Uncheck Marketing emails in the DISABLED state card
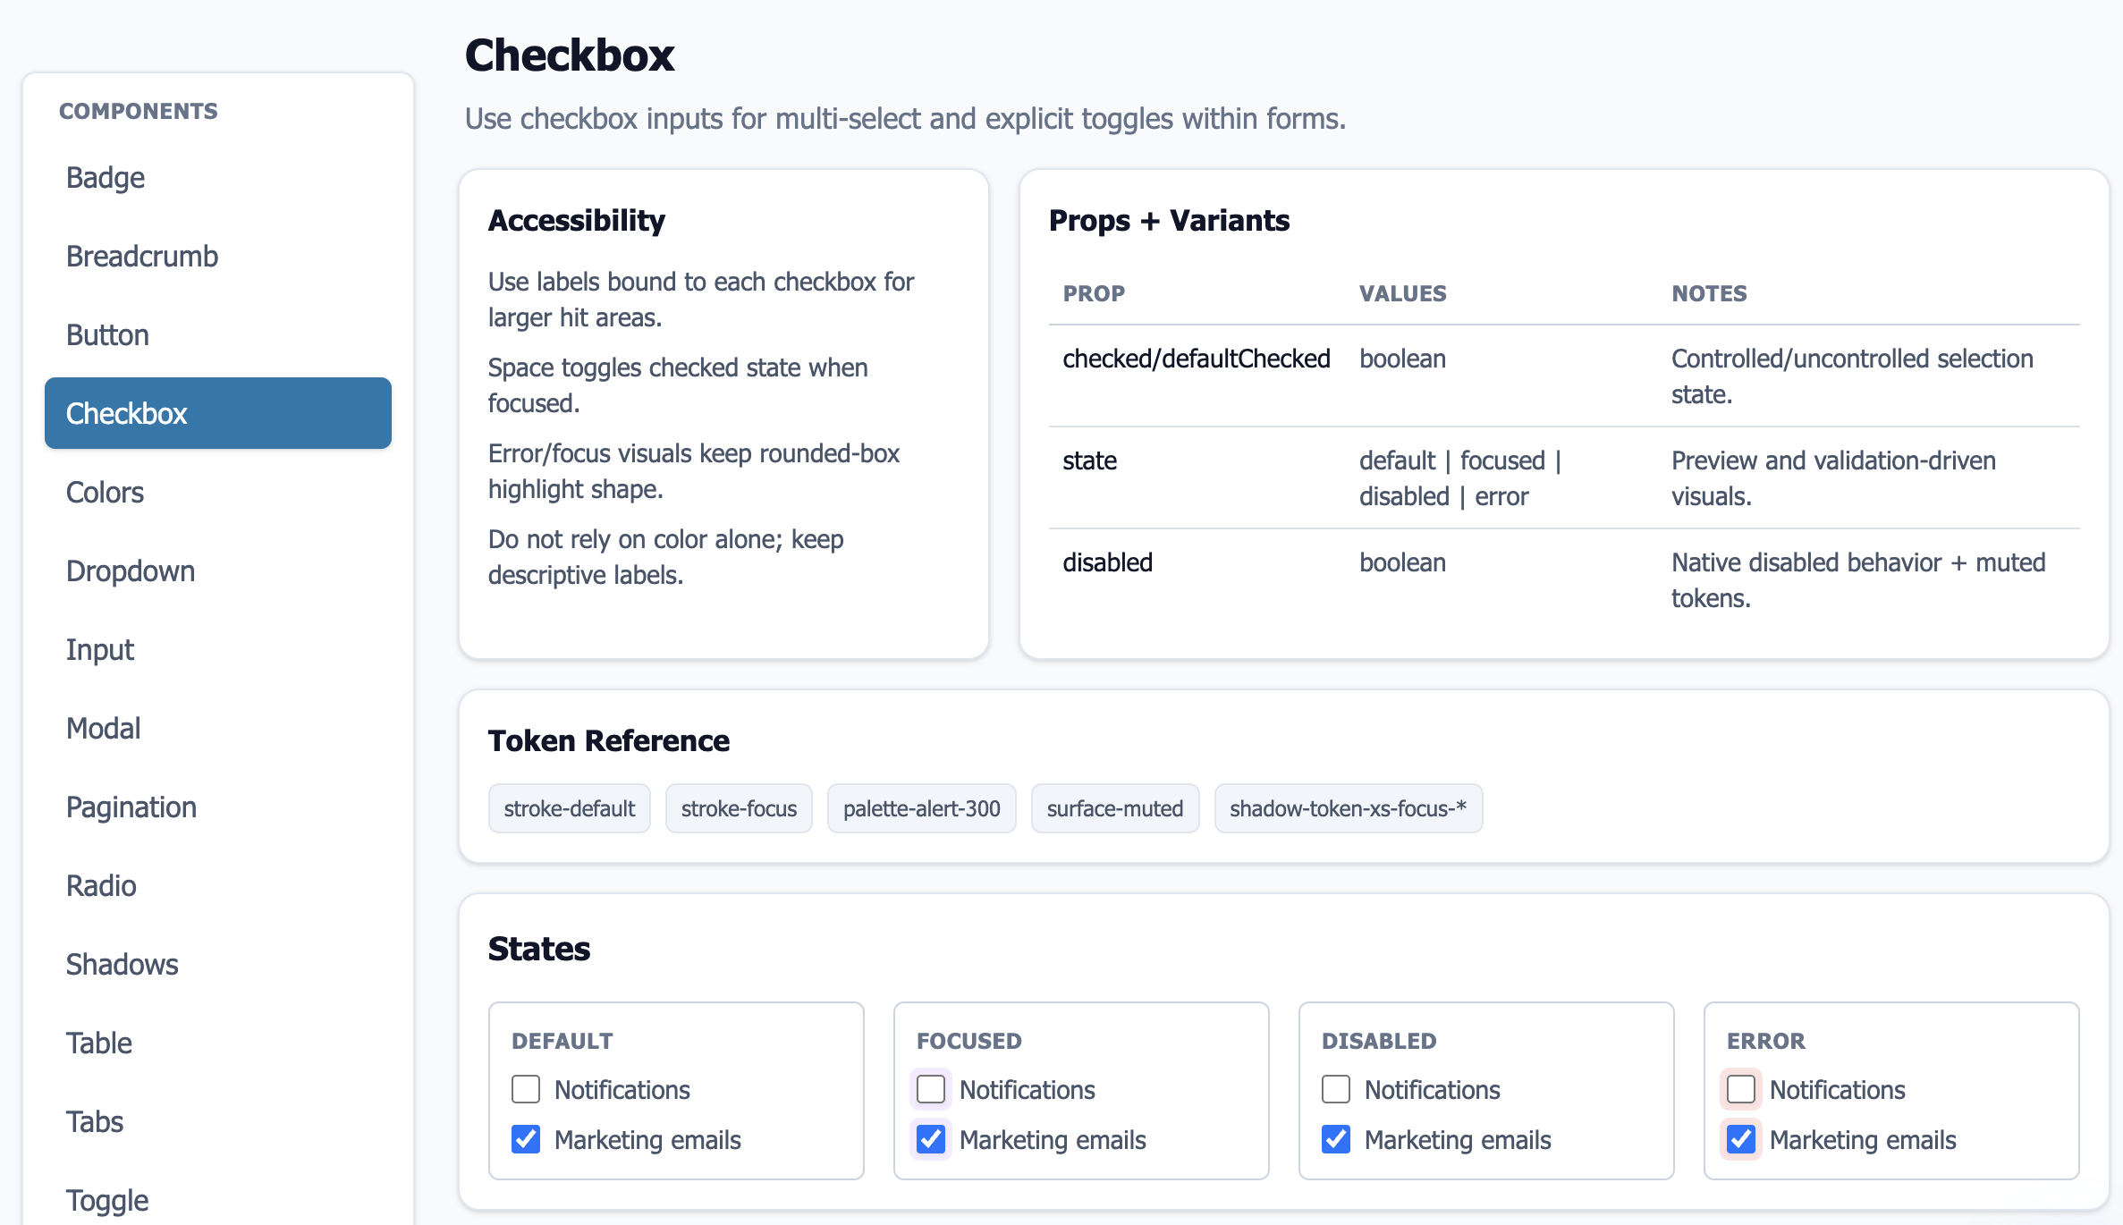This screenshot has height=1225, width=2123. [x=1335, y=1139]
